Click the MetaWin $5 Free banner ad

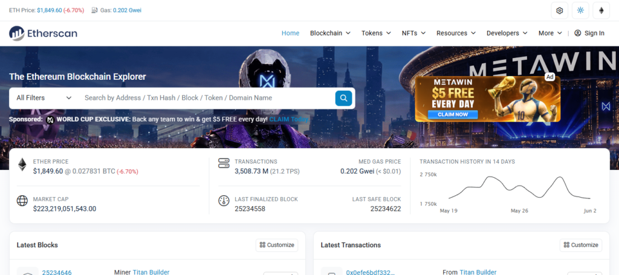[x=488, y=99]
